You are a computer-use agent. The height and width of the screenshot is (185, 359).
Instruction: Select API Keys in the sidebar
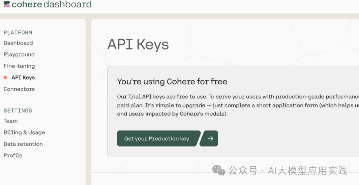pos(23,77)
